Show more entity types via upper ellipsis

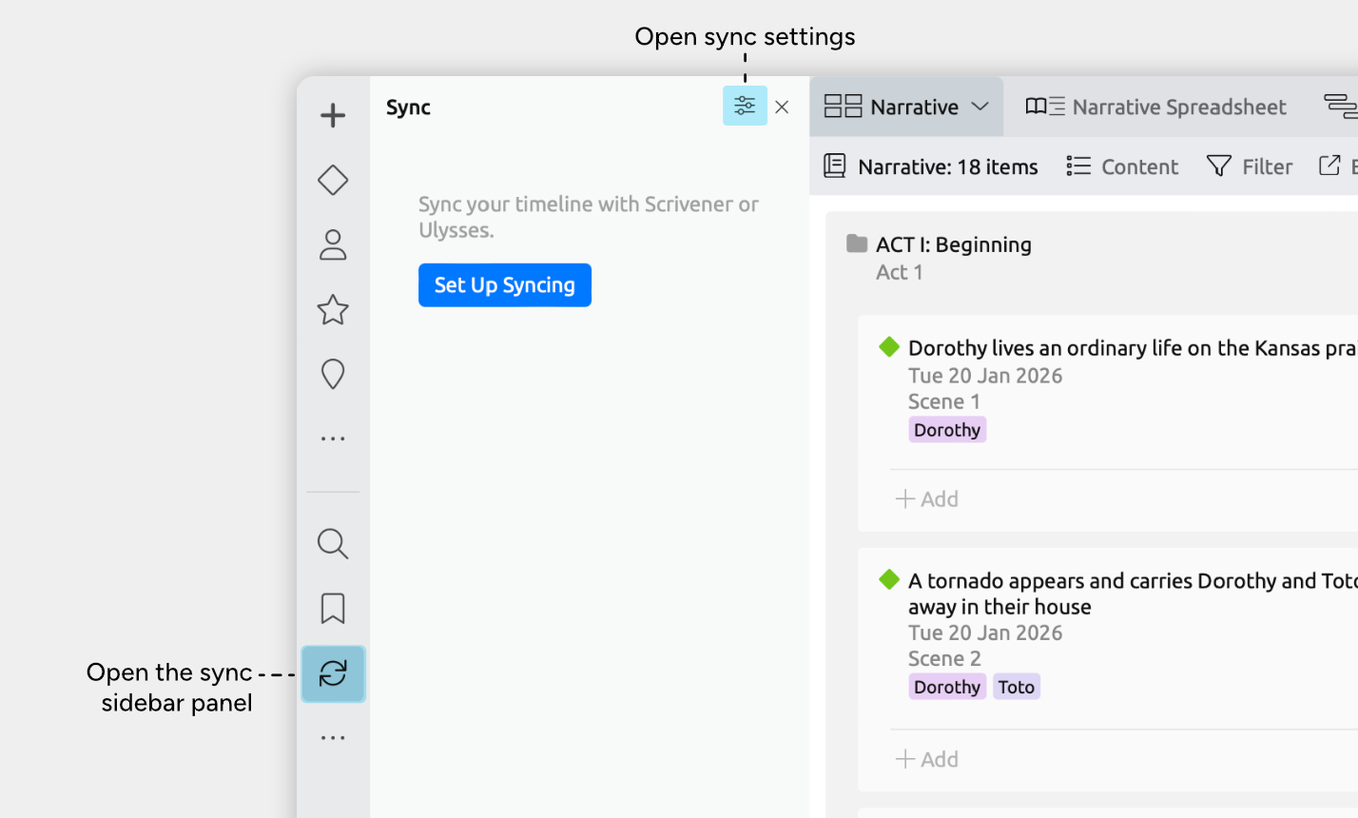[333, 438]
